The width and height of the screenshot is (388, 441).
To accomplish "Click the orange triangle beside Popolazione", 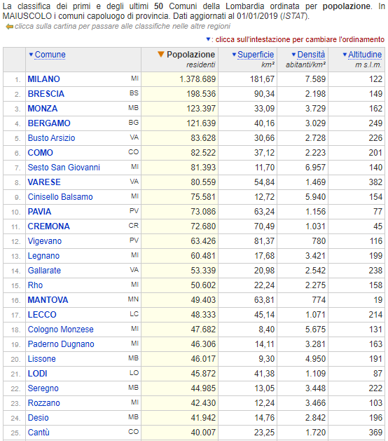I will [x=160, y=54].
